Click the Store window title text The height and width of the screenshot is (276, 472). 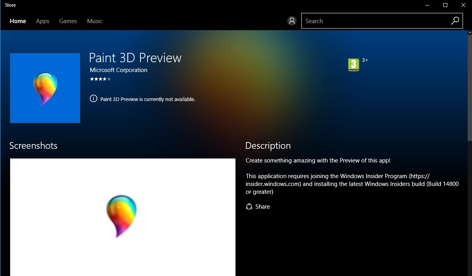coord(11,5)
